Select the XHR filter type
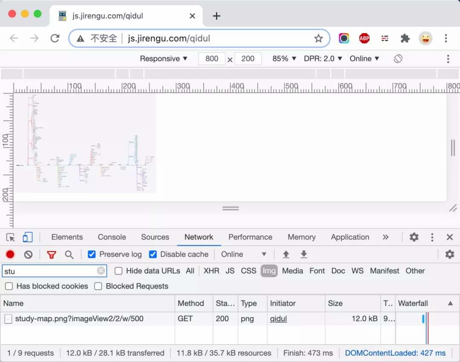This screenshot has height=362, width=460. point(211,271)
